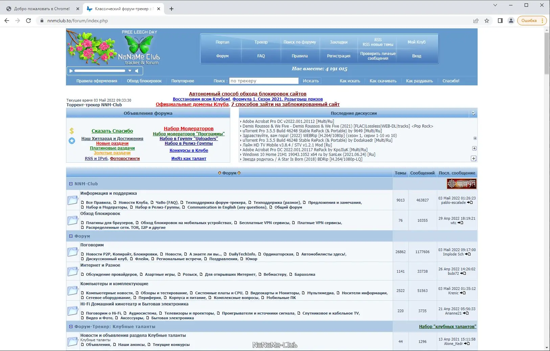
Task: Click the address bar URL nnmclub.to
Action: [x=77, y=21]
